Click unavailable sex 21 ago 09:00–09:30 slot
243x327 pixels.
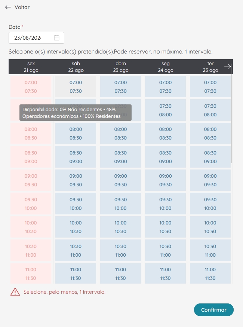(31, 180)
